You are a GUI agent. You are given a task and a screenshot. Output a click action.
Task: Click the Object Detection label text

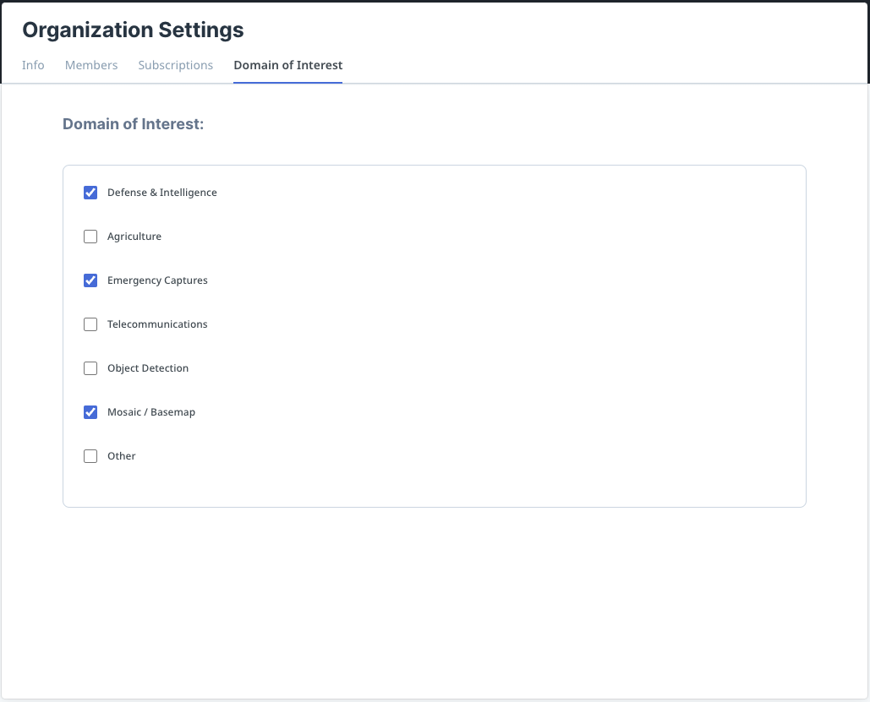coord(148,368)
